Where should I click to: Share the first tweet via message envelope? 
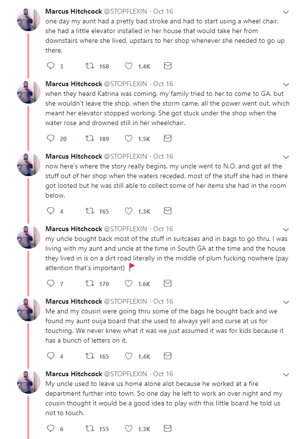point(168,66)
